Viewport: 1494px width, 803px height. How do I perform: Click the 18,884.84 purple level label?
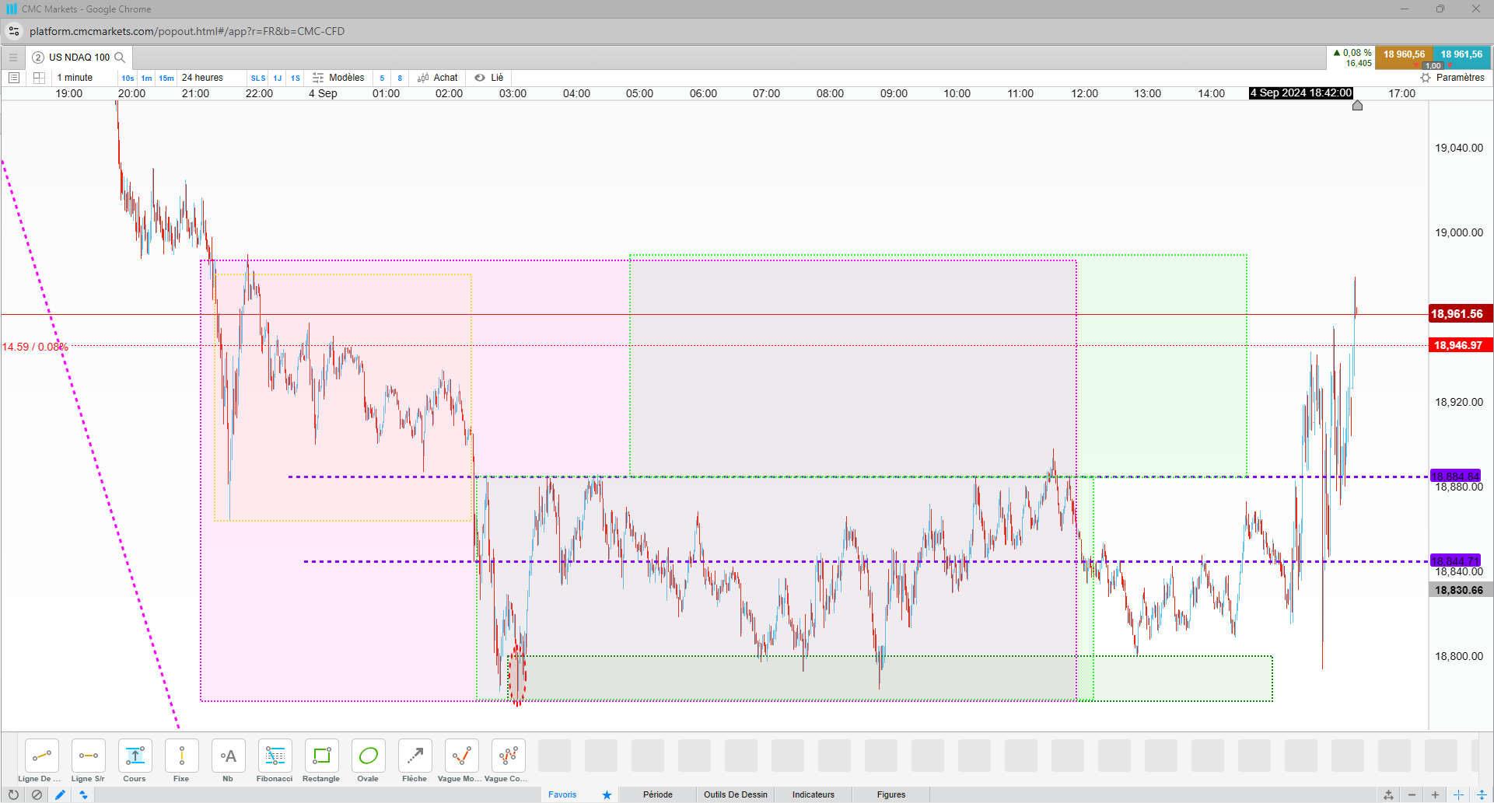1455,476
